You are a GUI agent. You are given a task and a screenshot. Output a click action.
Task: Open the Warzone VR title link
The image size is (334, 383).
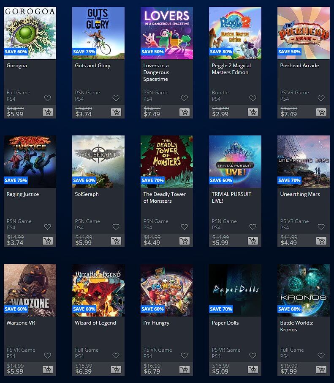21,323
